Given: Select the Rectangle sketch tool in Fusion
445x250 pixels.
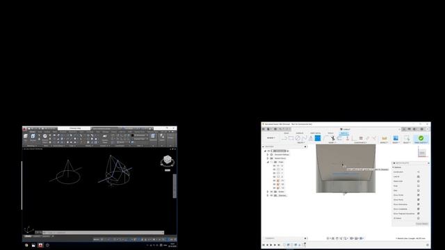Looking at the screenshot, I should coord(291,138).
